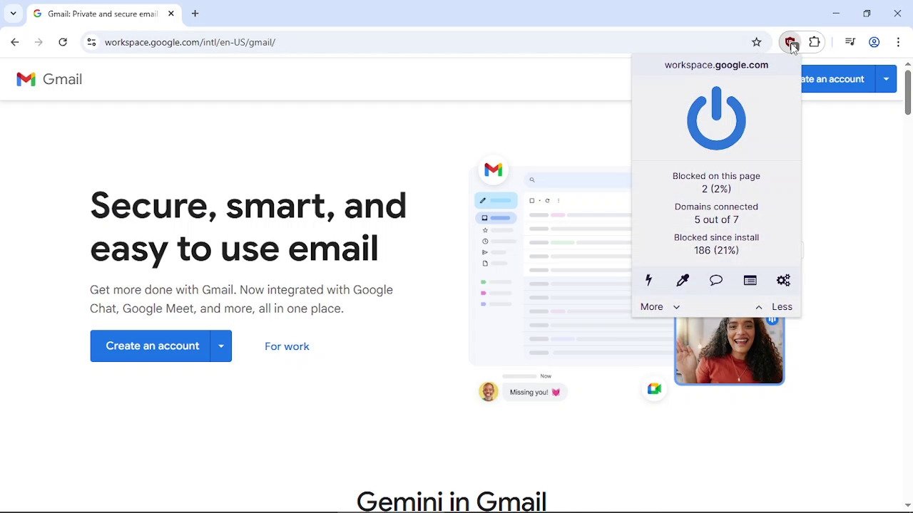Image resolution: width=913 pixels, height=513 pixels.
Task: Open the media controls toolbar icon
Action: tap(850, 42)
